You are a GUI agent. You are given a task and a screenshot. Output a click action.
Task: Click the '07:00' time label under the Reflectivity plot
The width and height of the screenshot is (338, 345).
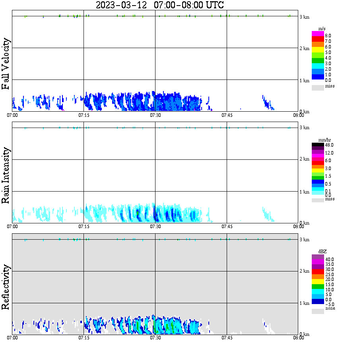(12, 338)
